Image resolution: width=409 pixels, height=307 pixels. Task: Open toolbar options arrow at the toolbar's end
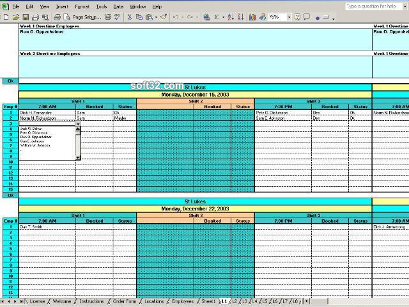334,19
